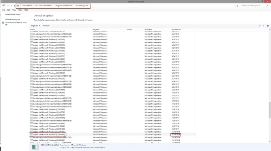Open the address bar history dropdown

pyautogui.click(x=234, y=6)
